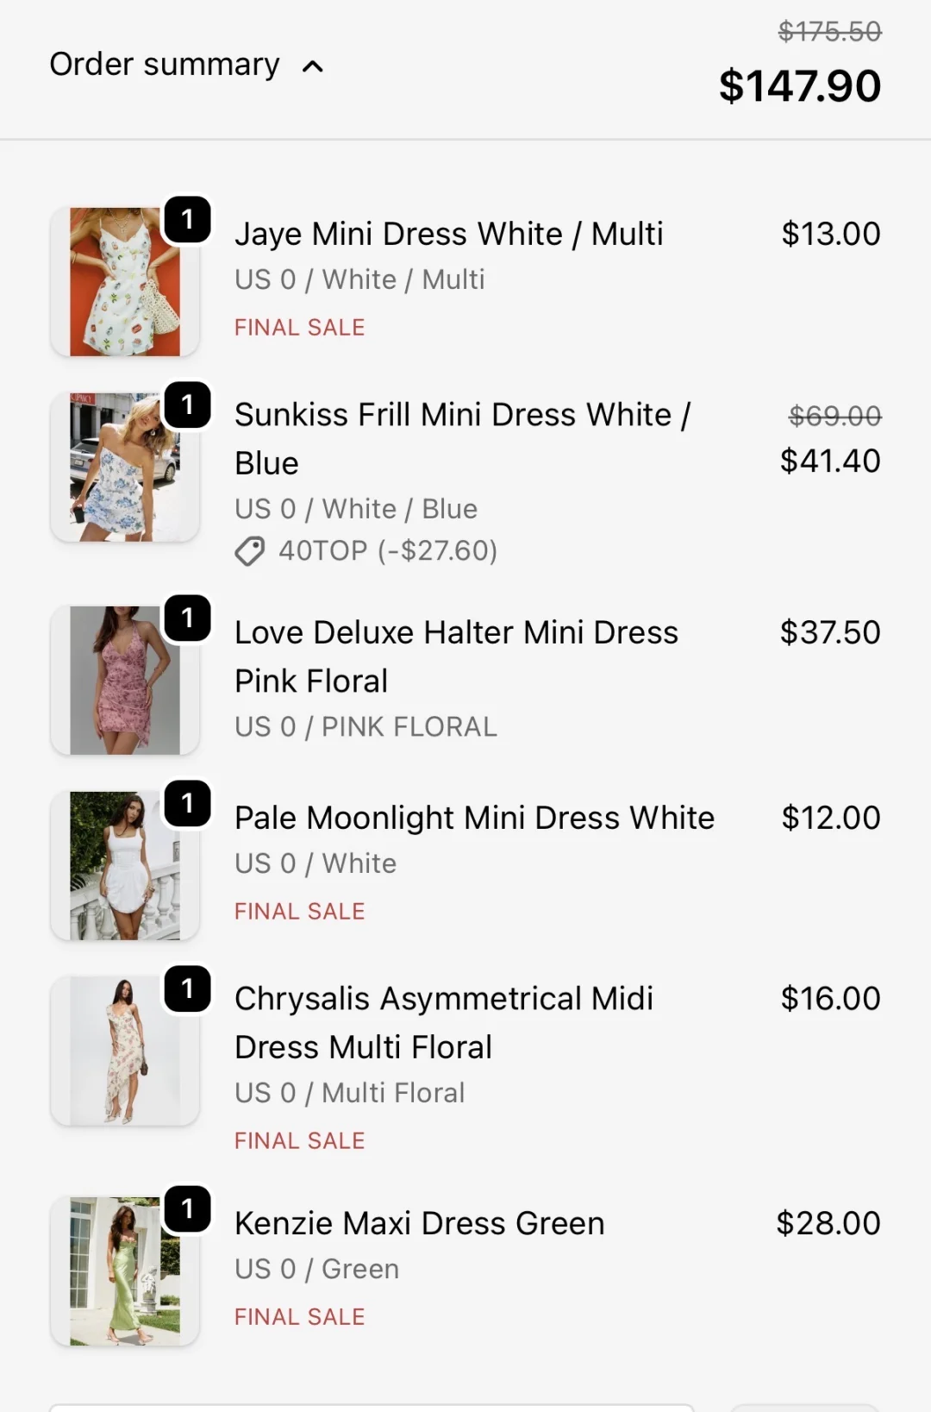Collapse the Order summary chevron
Image resolution: width=931 pixels, height=1412 pixels.
313,66
